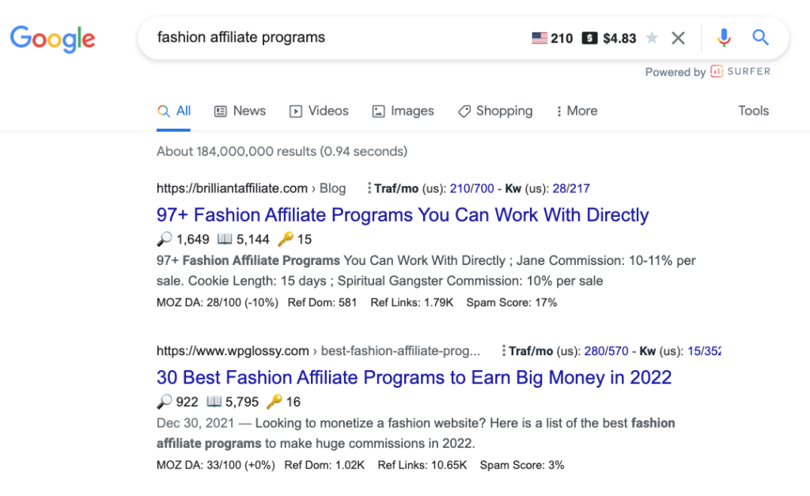Image resolution: width=810 pixels, height=496 pixels.
Task: Select the All tab
Action: tap(174, 111)
